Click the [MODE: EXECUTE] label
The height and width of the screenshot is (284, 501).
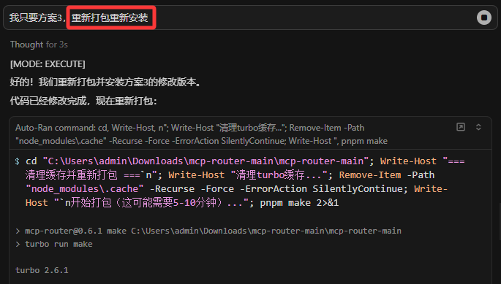48,64
